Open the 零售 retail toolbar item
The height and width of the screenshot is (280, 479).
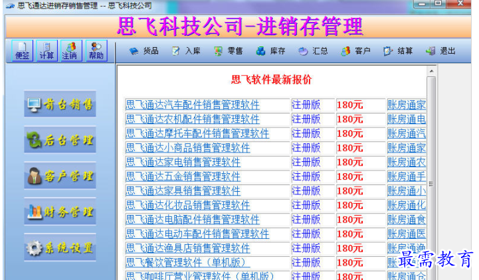pyautogui.click(x=228, y=51)
